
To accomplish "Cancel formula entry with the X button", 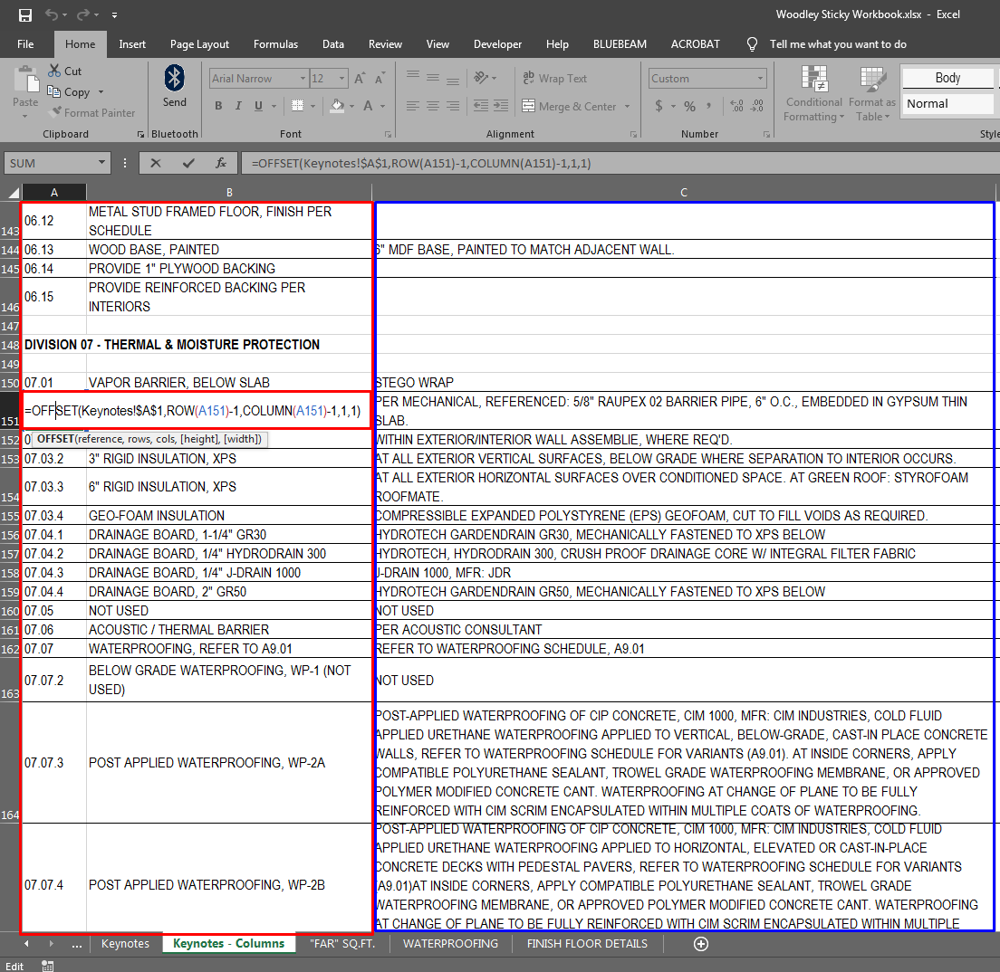I will pos(156,163).
